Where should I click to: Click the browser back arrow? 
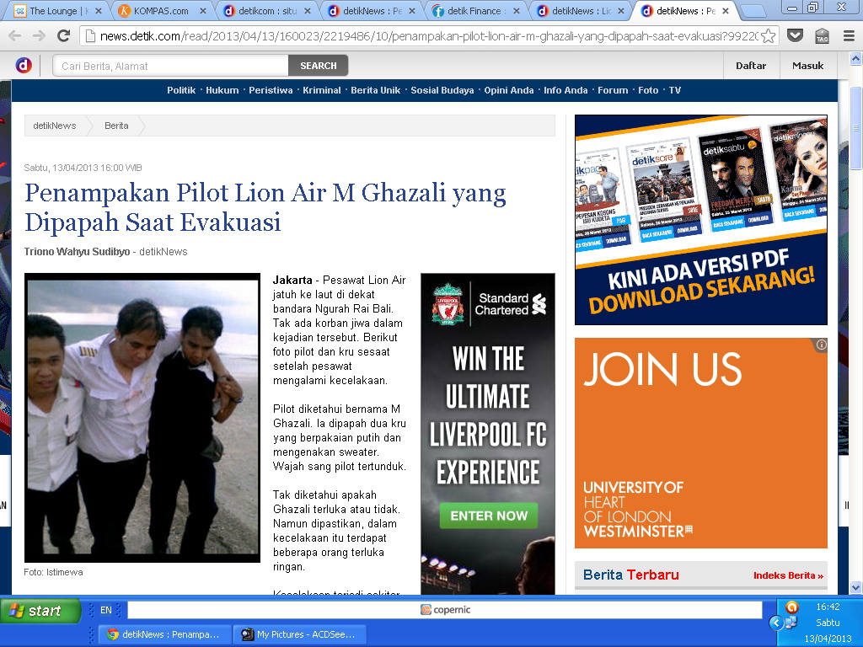coord(15,35)
